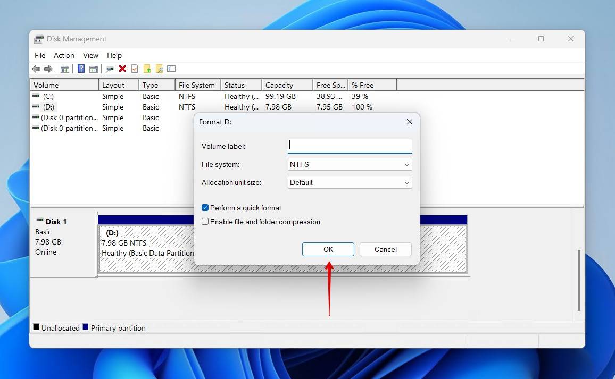Sort by the Volume column header
The height and width of the screenshot is (379, 615).
coord(64,85)
